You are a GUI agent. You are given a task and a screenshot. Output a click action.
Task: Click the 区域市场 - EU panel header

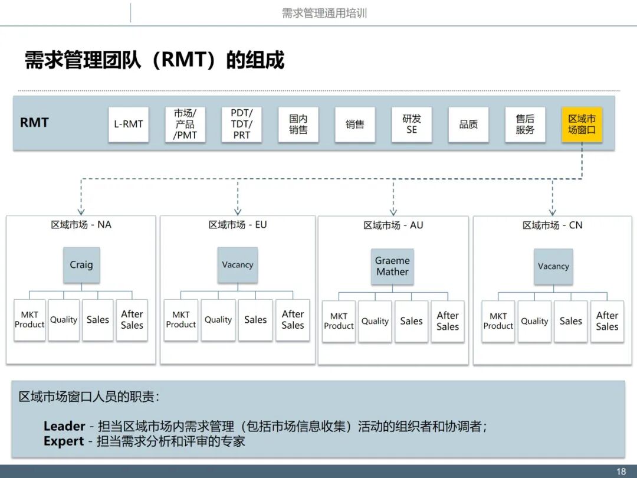(x=238, y=225)
